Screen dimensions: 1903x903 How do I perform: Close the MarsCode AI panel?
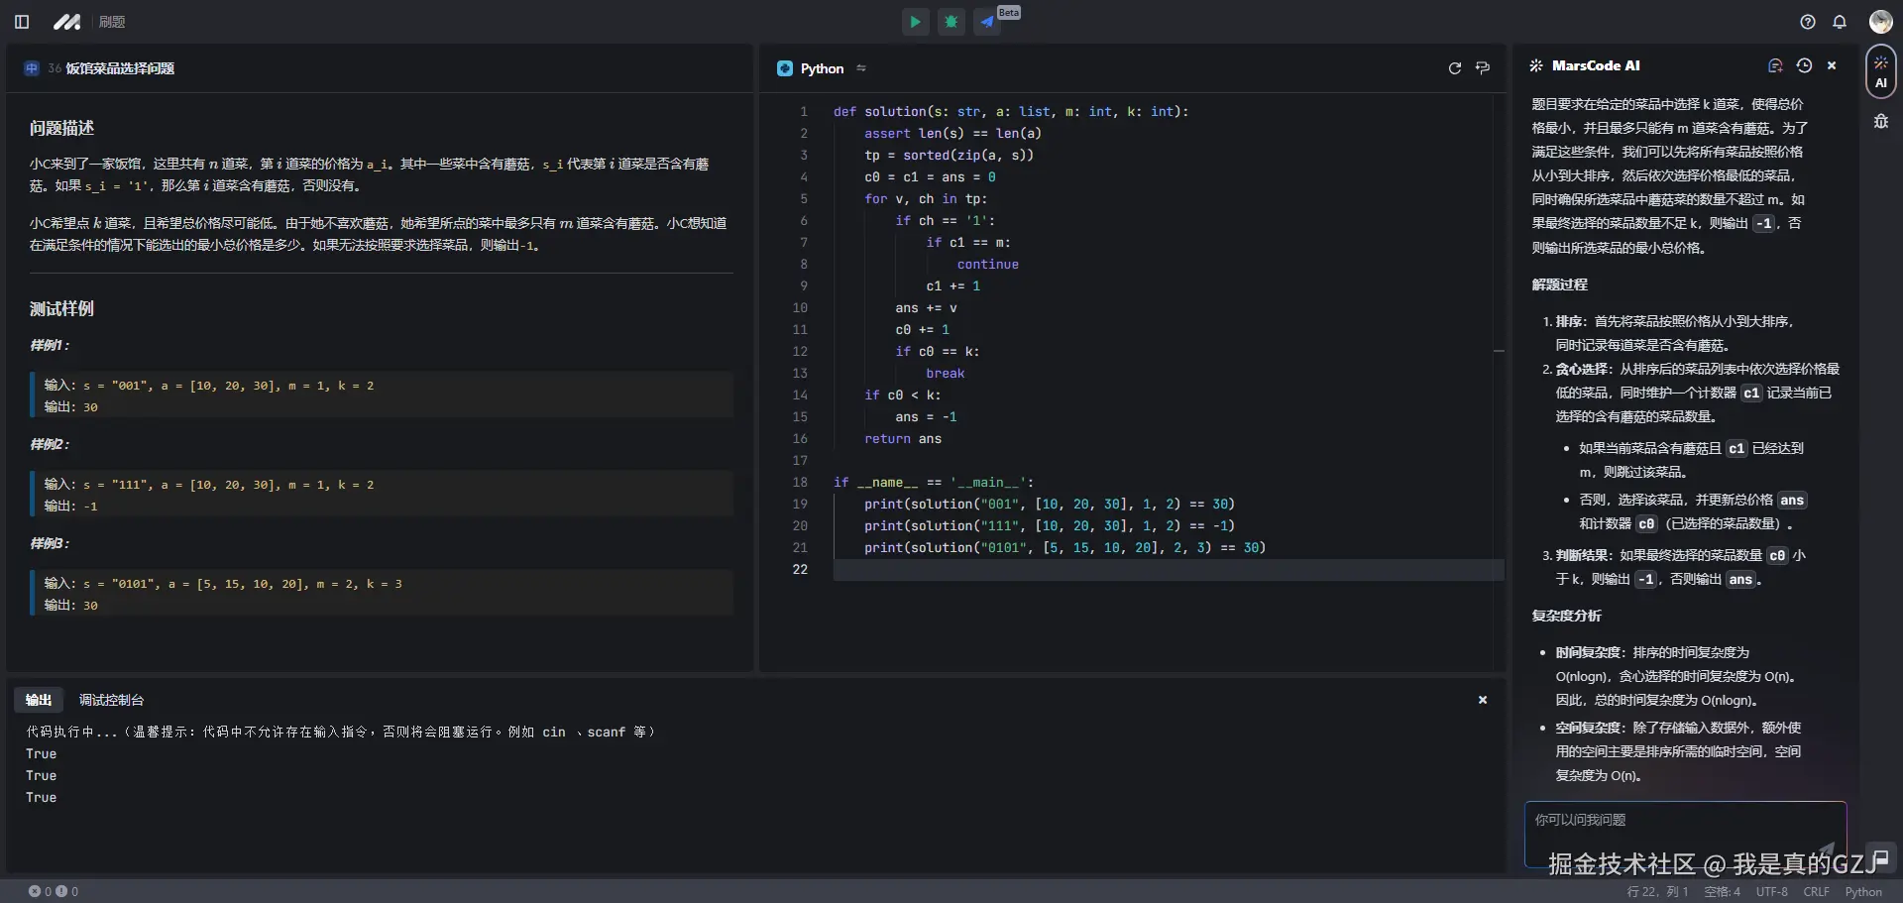point(1832,65)
